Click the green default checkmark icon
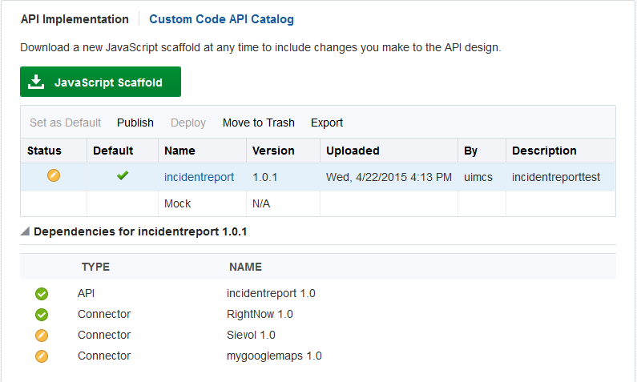 pos(123,176)
